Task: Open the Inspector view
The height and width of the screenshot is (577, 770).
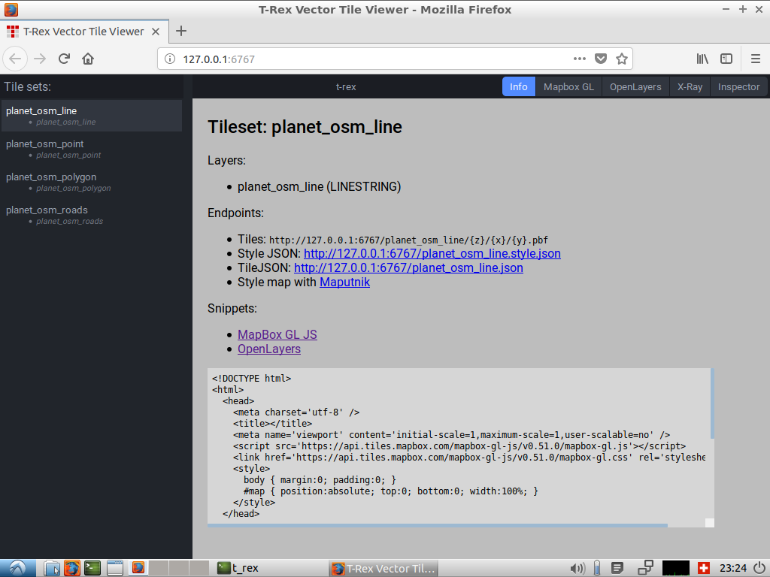Action: click(738, 87)
